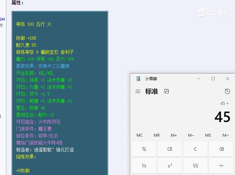Image resolution: width=235 pixels, height=175 pixels.
Task: Click the MS memory store button
Action: [x=208, y=135]
